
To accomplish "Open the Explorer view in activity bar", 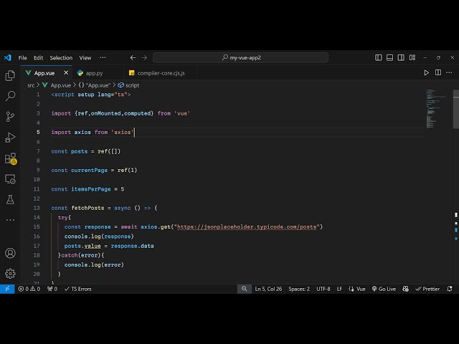I will point(10,75).
